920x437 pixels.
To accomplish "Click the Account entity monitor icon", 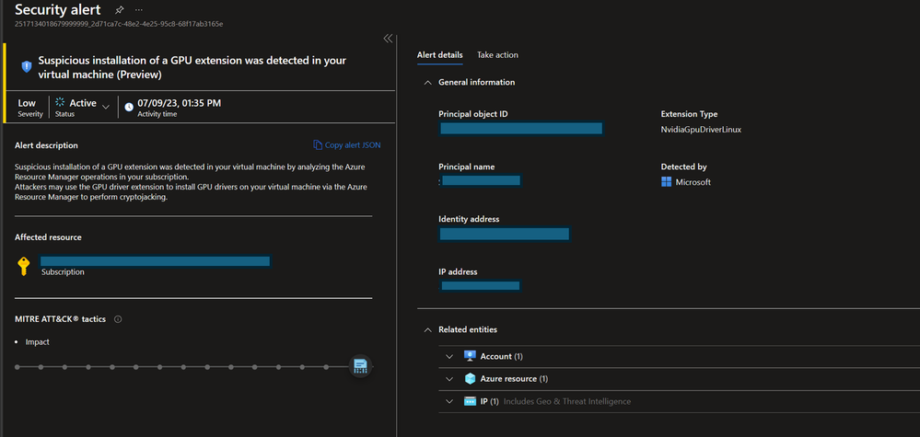I will coord(470,356).
